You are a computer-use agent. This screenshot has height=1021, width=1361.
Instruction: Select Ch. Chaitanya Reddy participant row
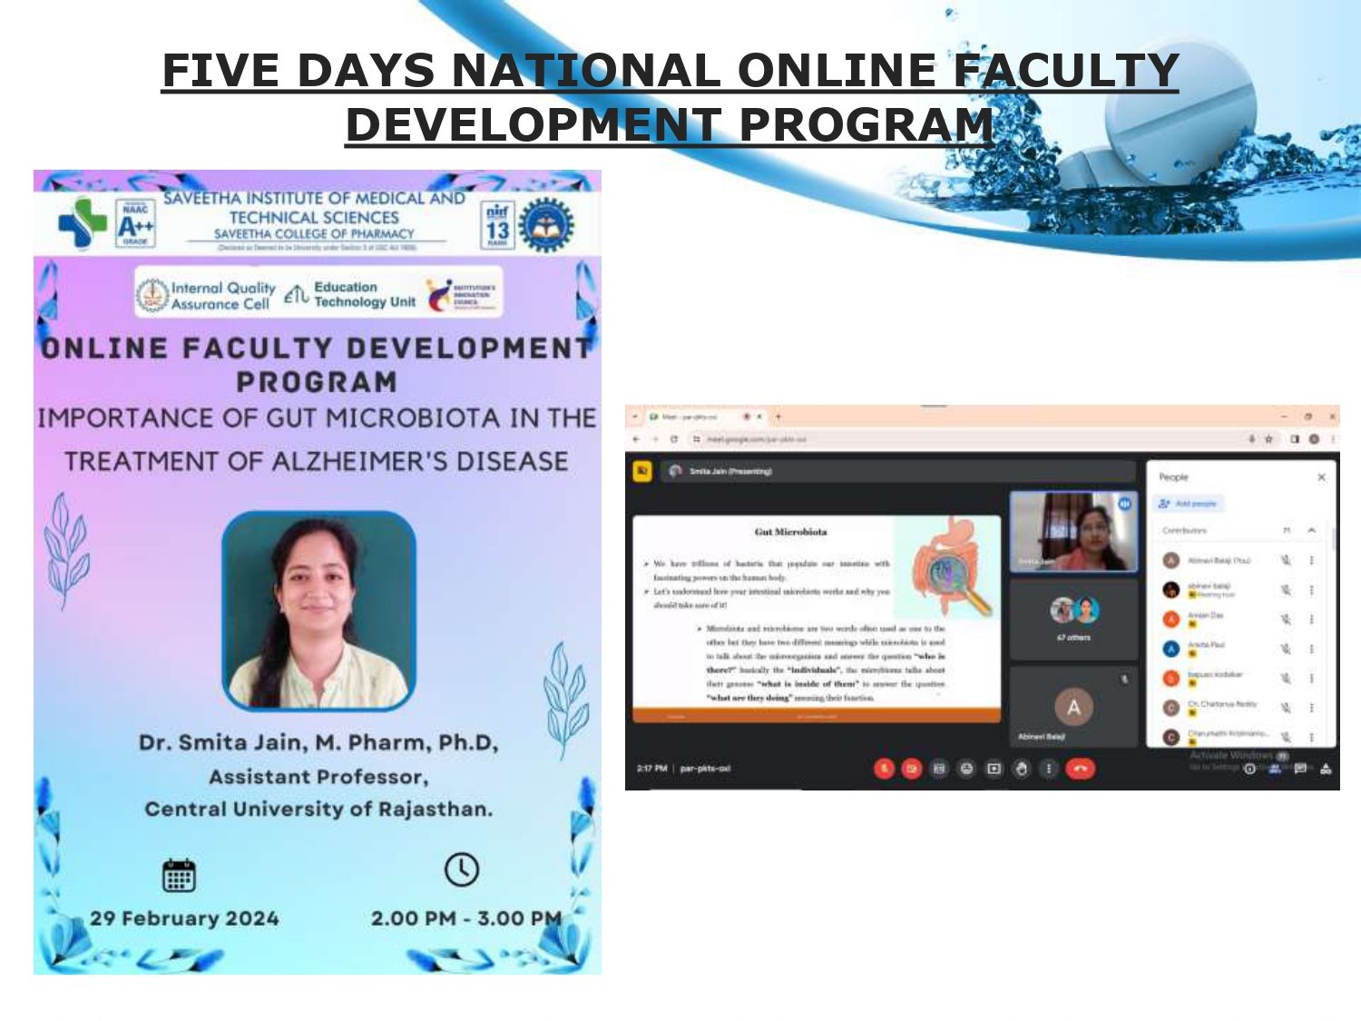point(1239,707)
